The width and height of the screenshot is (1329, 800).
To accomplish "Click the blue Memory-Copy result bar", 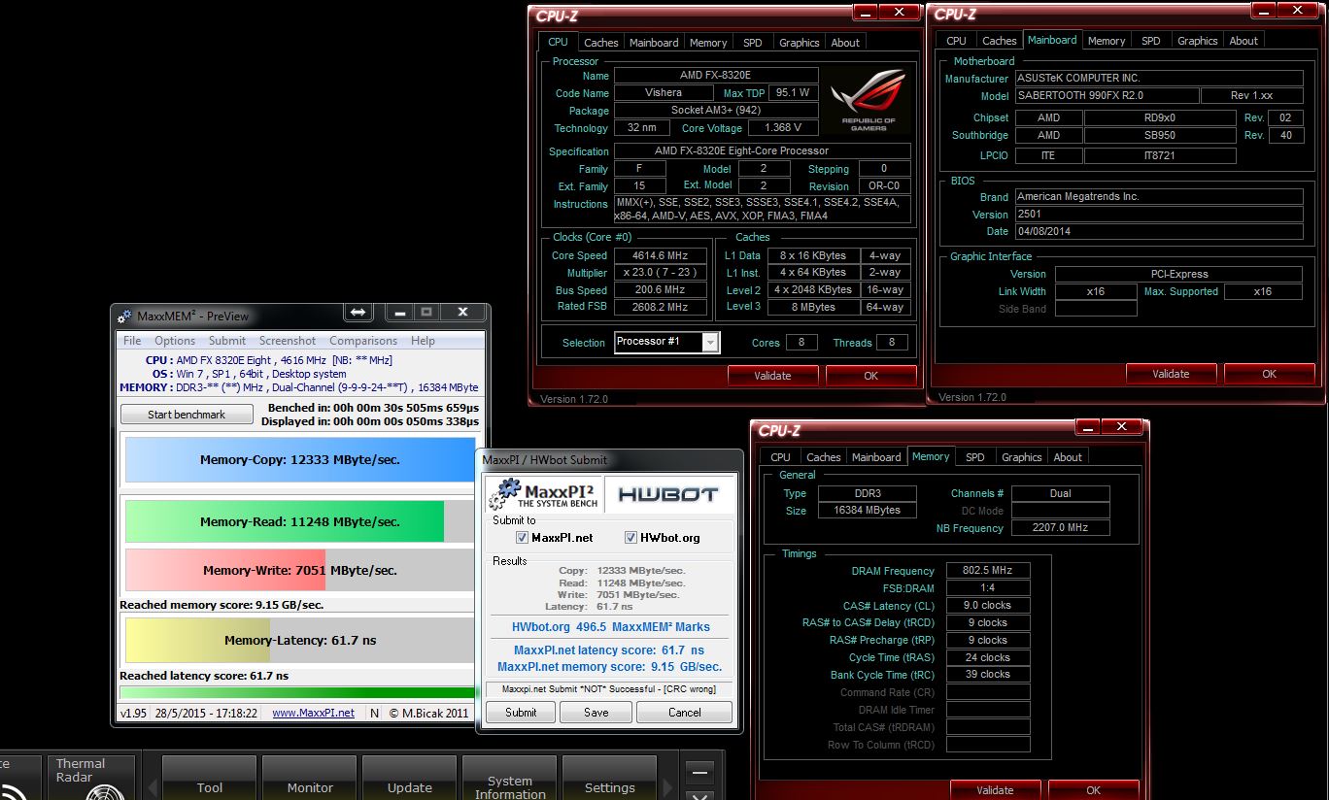I will [x=300, y=460].
